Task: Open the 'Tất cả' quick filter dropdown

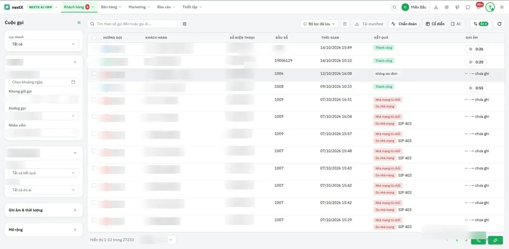Action: tap(44, 44)
